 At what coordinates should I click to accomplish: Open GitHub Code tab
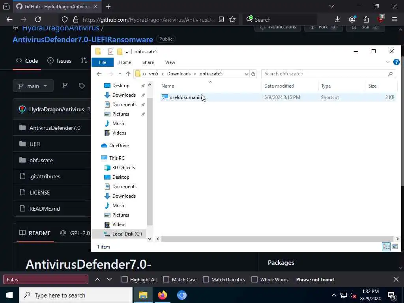[x=27, y=61]
